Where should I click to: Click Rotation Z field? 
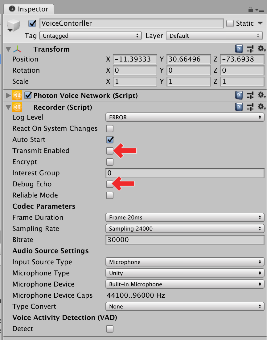pos(242,70)
